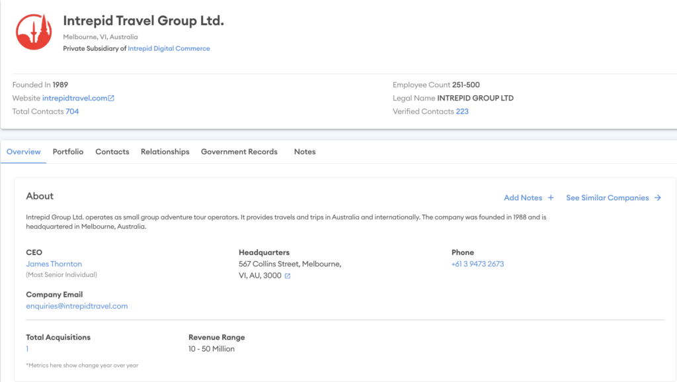Open the Contacts tab
Screen dimensions: 677x382
pyautogui.click(x=112, y=152)
